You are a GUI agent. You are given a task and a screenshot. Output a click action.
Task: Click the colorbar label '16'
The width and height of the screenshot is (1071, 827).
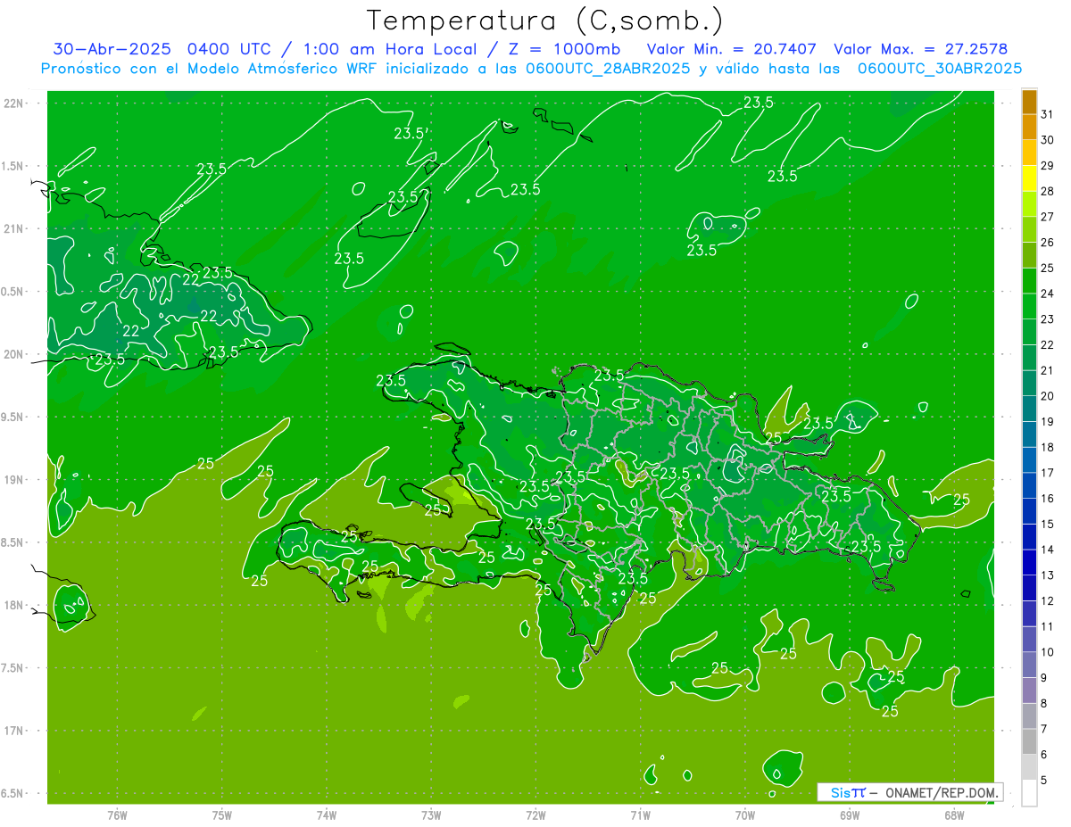(1048, 499)
